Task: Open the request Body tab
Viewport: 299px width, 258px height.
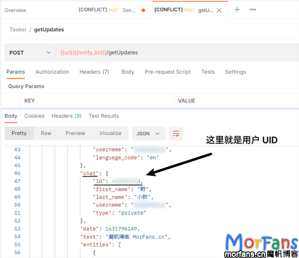Action: coord(128,72)
